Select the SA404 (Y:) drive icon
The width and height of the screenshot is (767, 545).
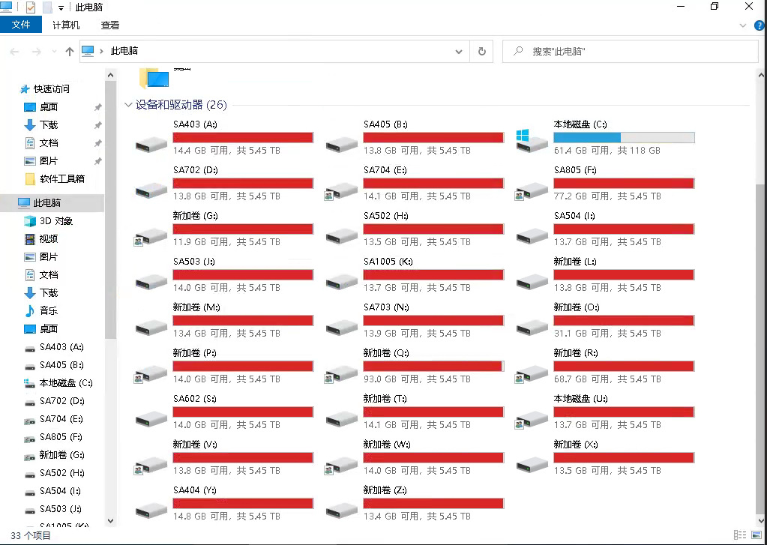click(151, 511)
